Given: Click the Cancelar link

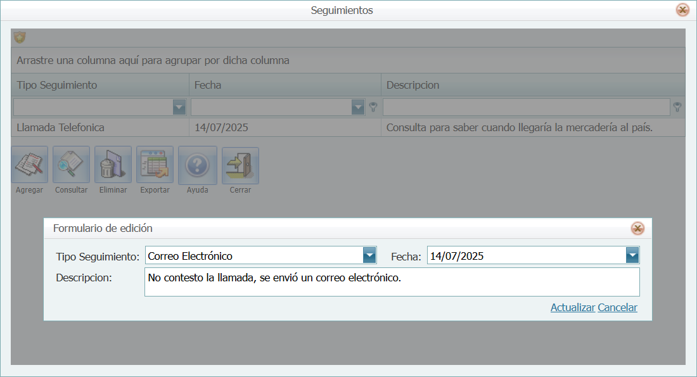Looking at the screenshot, I should (x=617, y=307).
